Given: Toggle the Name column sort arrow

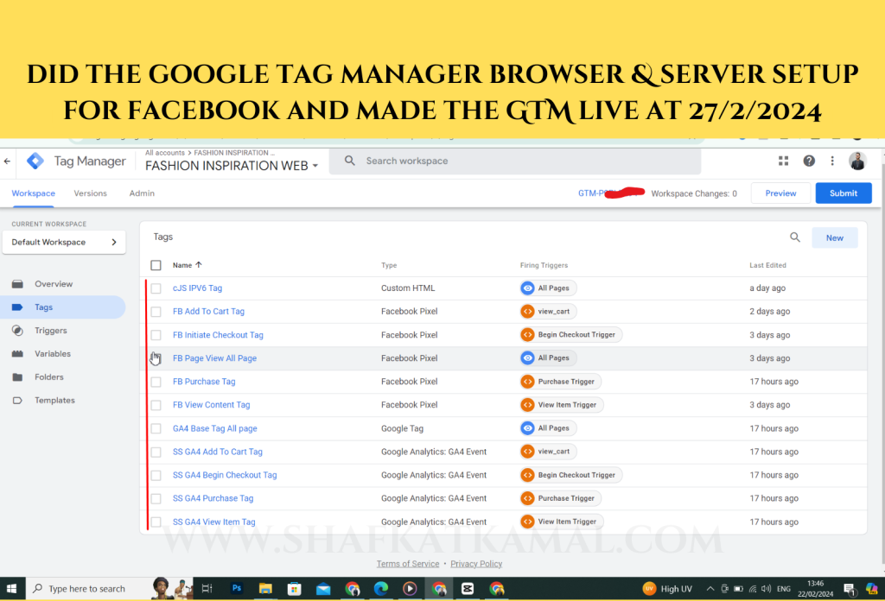Looking at the screenshot, I should pos(199,265).
